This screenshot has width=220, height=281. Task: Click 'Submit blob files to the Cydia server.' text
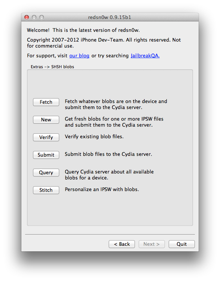[108, 154]
